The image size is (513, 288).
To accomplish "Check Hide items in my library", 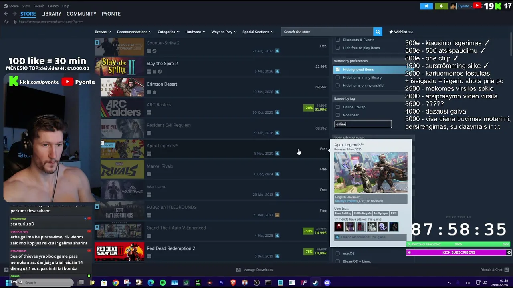I will point(337,77).
